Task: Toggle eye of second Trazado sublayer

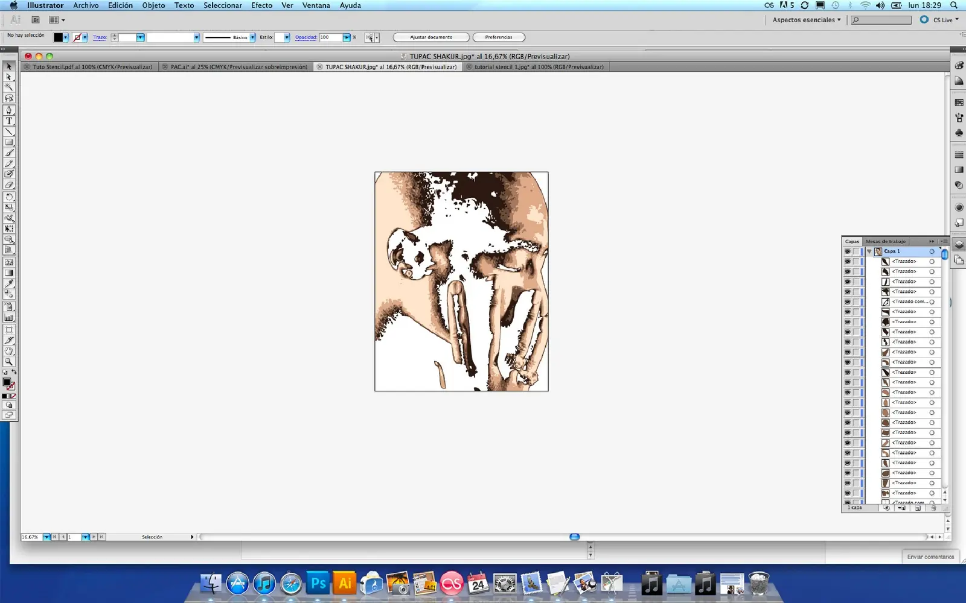Action: pyautogui.click(x=847, y=271)
